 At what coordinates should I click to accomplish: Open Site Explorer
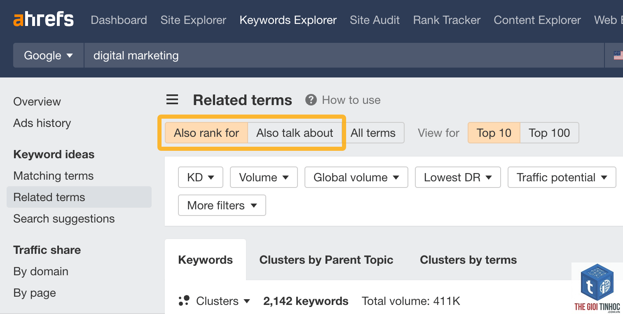click(193, 20)
